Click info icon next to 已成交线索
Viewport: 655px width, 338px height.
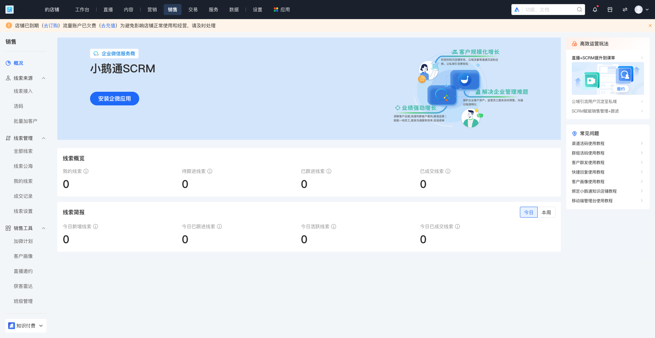tap(448, 171)
